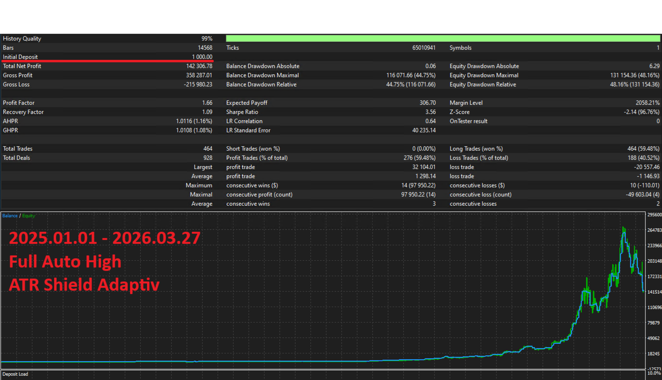Click the Equity Drawdown Maximal value
Image resolution: width=662 pixels, height=380 pixels.
[635, 75]
